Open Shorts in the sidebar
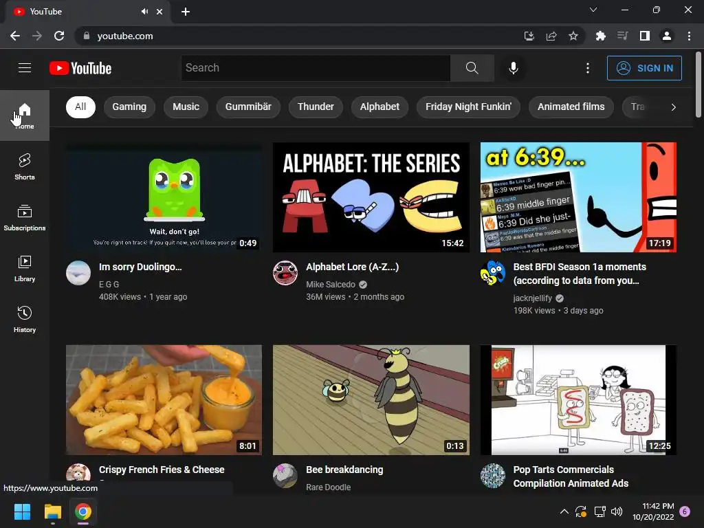 [25, 166]
